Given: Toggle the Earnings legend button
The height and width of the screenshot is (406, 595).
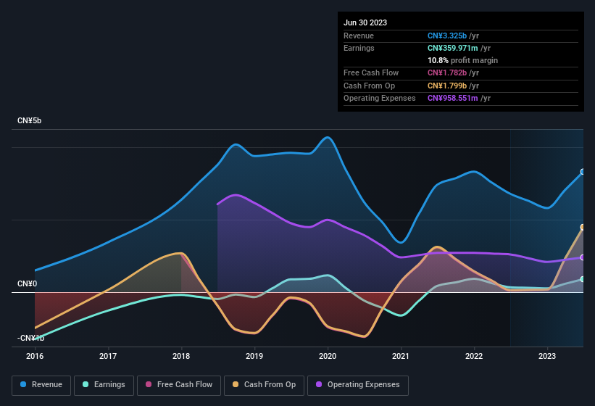Looking at the screenshot, I should click(104, 385).
